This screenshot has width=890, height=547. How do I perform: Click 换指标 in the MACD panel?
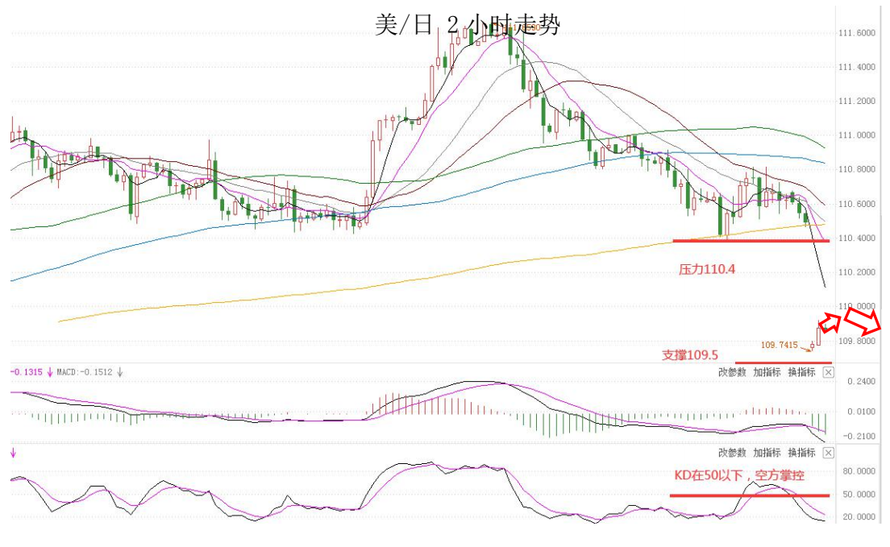tap(801, 372)
